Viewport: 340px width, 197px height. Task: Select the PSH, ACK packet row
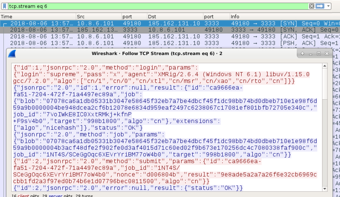point(170,43)
